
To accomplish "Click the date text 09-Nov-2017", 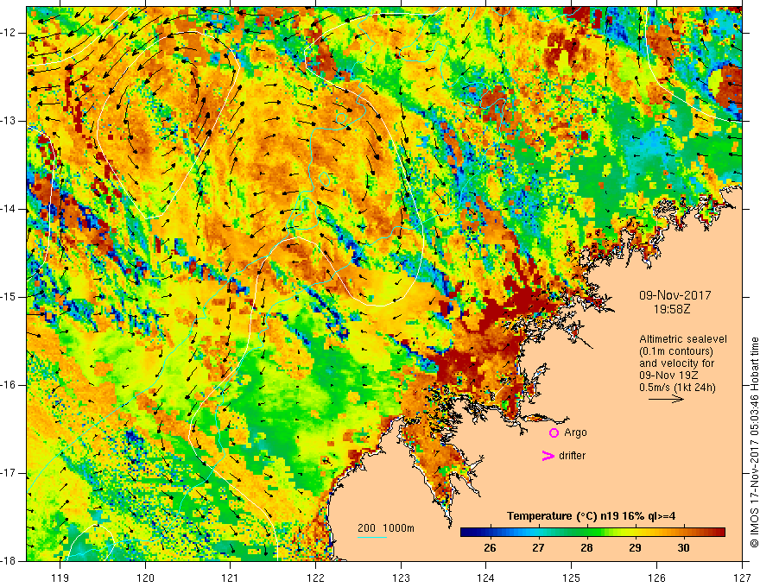I will 675,295.
